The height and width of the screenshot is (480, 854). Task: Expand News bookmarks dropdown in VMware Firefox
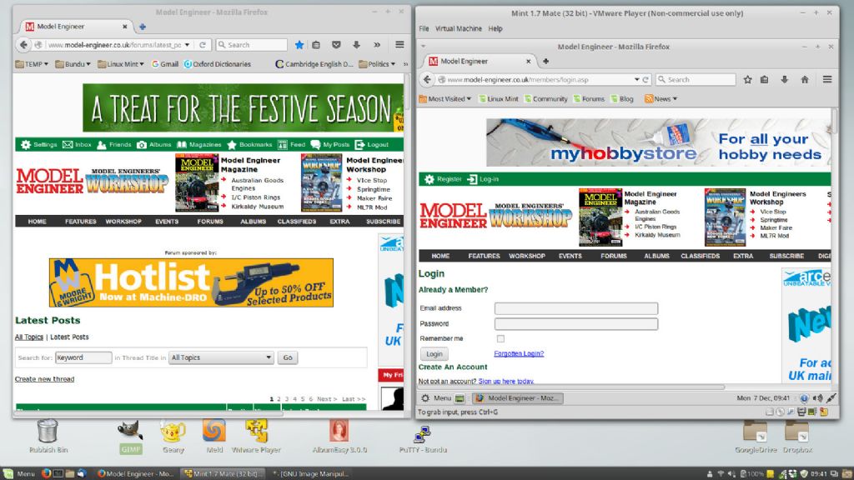pos(661,99)
